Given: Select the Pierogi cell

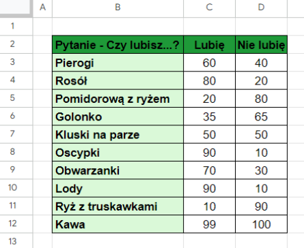Looking at the screenshot, I should click(x=118, y=63).
